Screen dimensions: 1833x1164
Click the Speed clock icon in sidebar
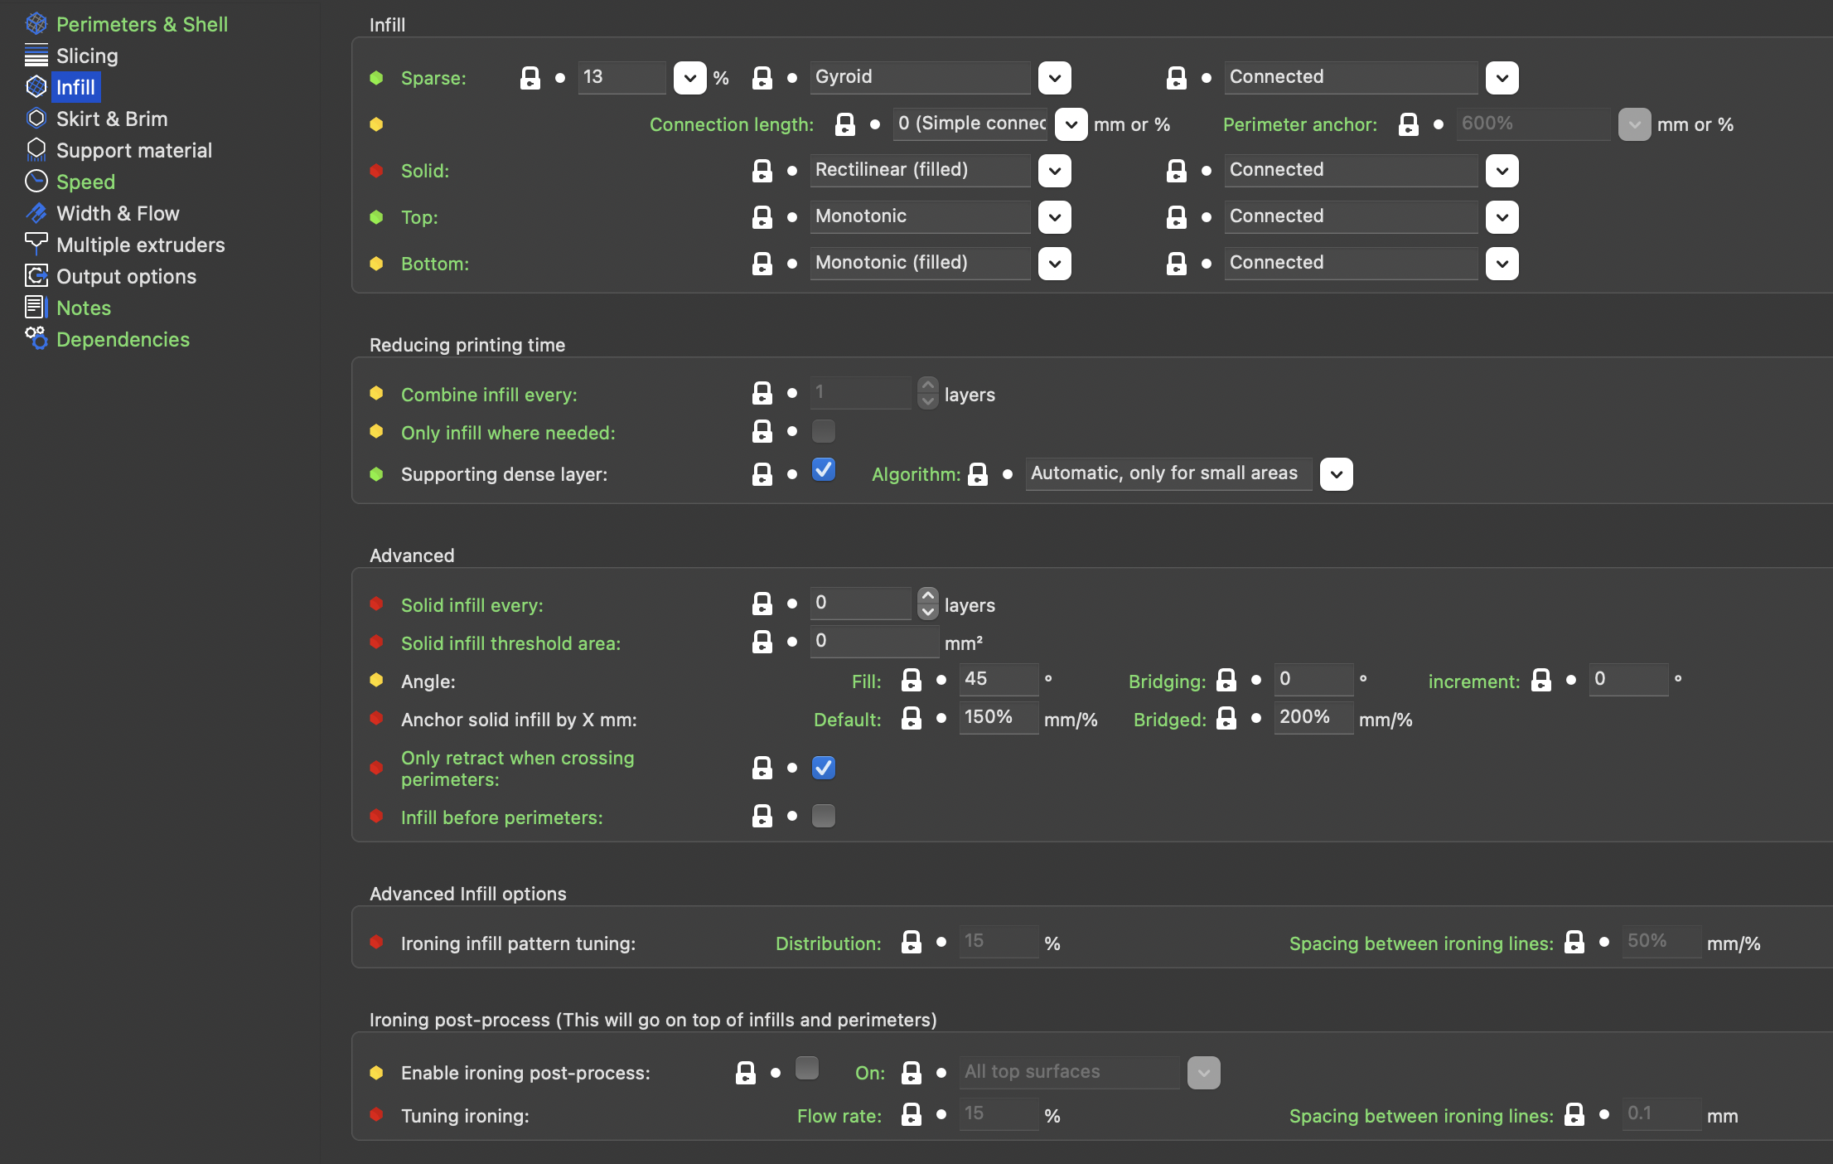[36, 182]
